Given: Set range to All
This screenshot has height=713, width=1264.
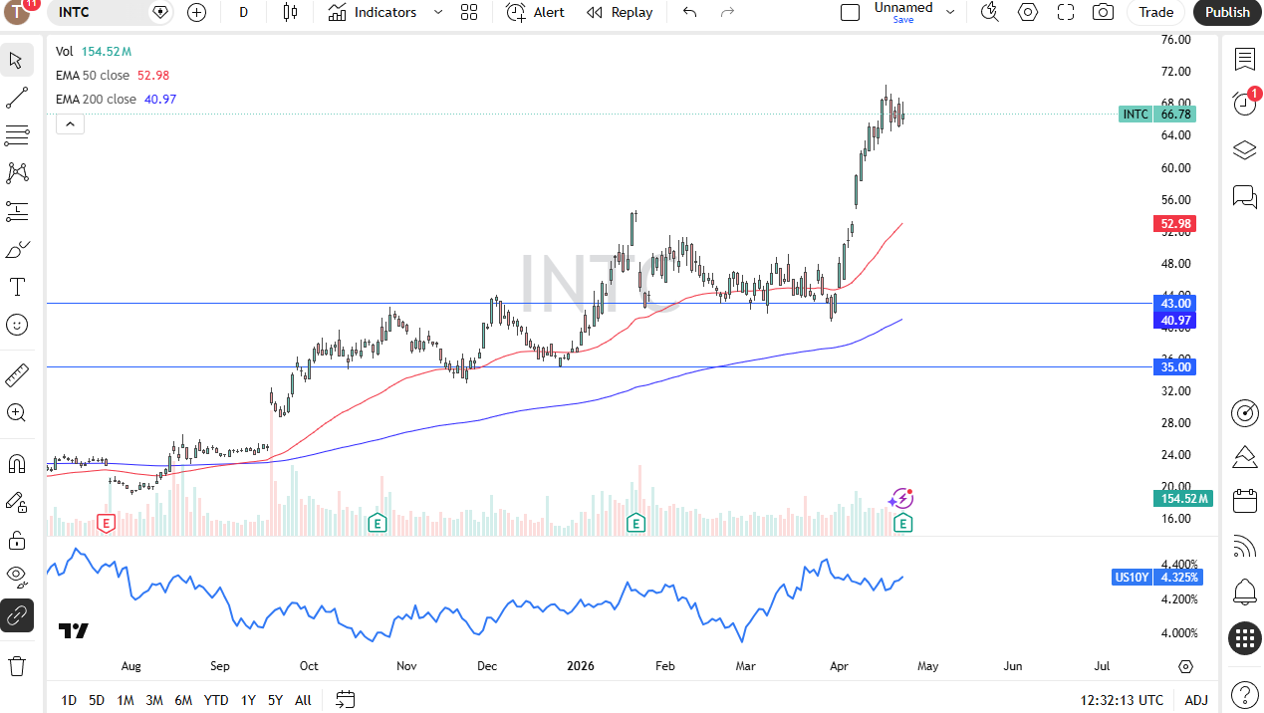Looking at the screenshot, I should (x=303, y=700).
